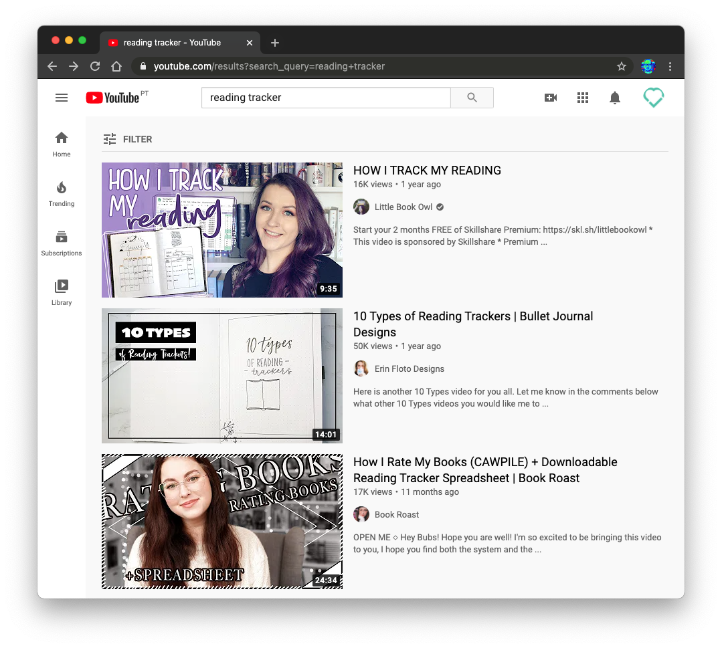Screen dimensions: 722x648
Task: Open Trending in sidebar
Action: point(62,194)
